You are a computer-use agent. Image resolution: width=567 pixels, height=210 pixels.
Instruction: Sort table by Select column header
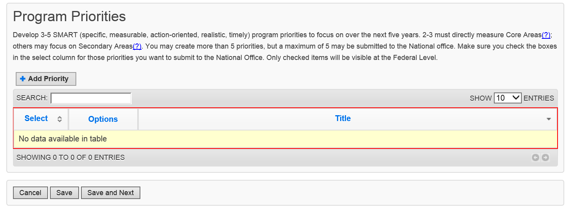click(36, 118)
